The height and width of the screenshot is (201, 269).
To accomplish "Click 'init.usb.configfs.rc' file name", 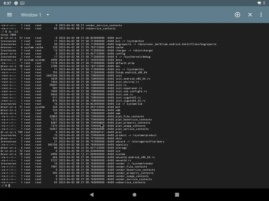I will [131, 91].
